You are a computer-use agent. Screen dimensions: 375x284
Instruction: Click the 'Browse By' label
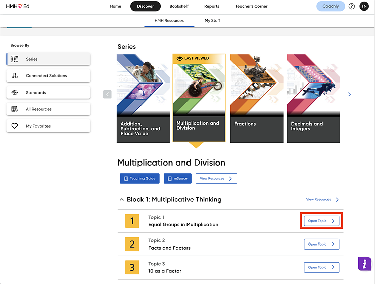(20, 45)
